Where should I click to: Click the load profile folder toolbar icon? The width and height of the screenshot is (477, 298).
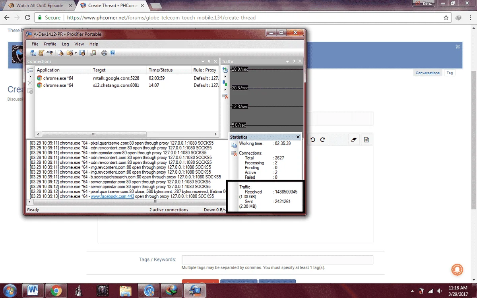(70, 53)
